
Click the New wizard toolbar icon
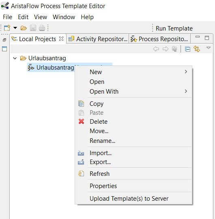point(7,28)
